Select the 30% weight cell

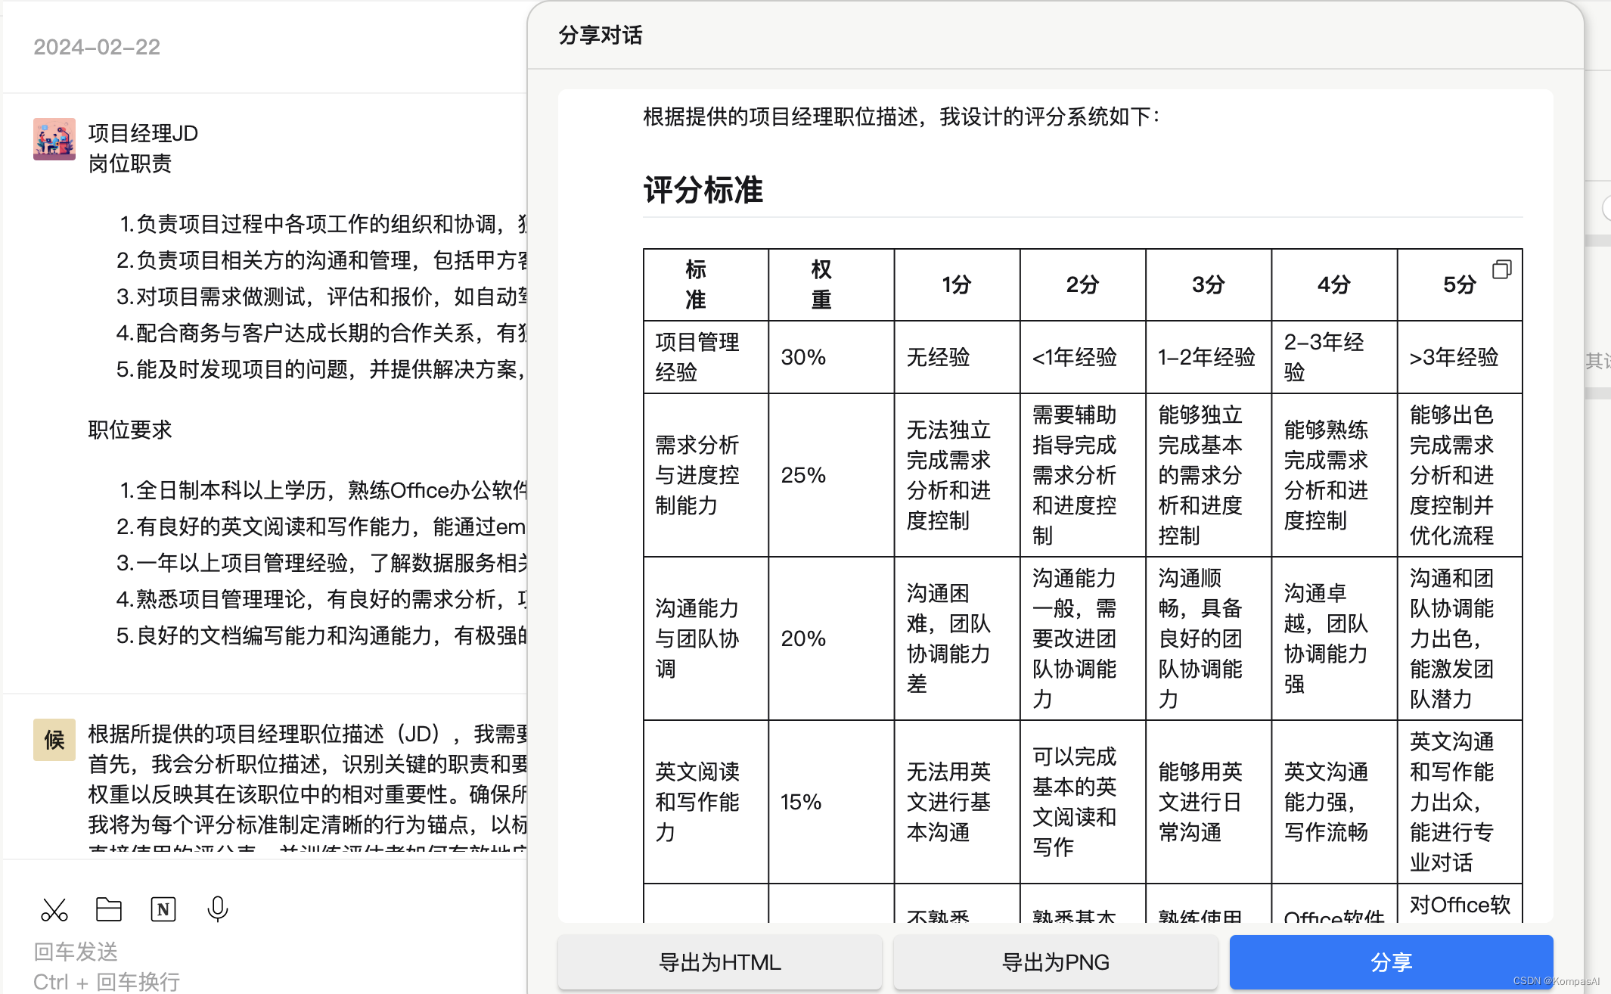[x=803, y=357]
